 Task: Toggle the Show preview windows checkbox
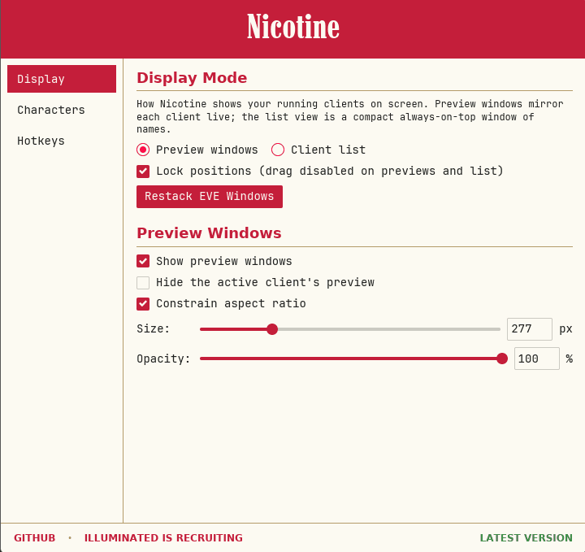pos(143,261)
